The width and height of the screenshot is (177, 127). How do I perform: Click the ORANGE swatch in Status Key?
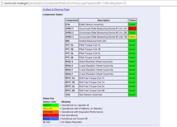(51, 112)
